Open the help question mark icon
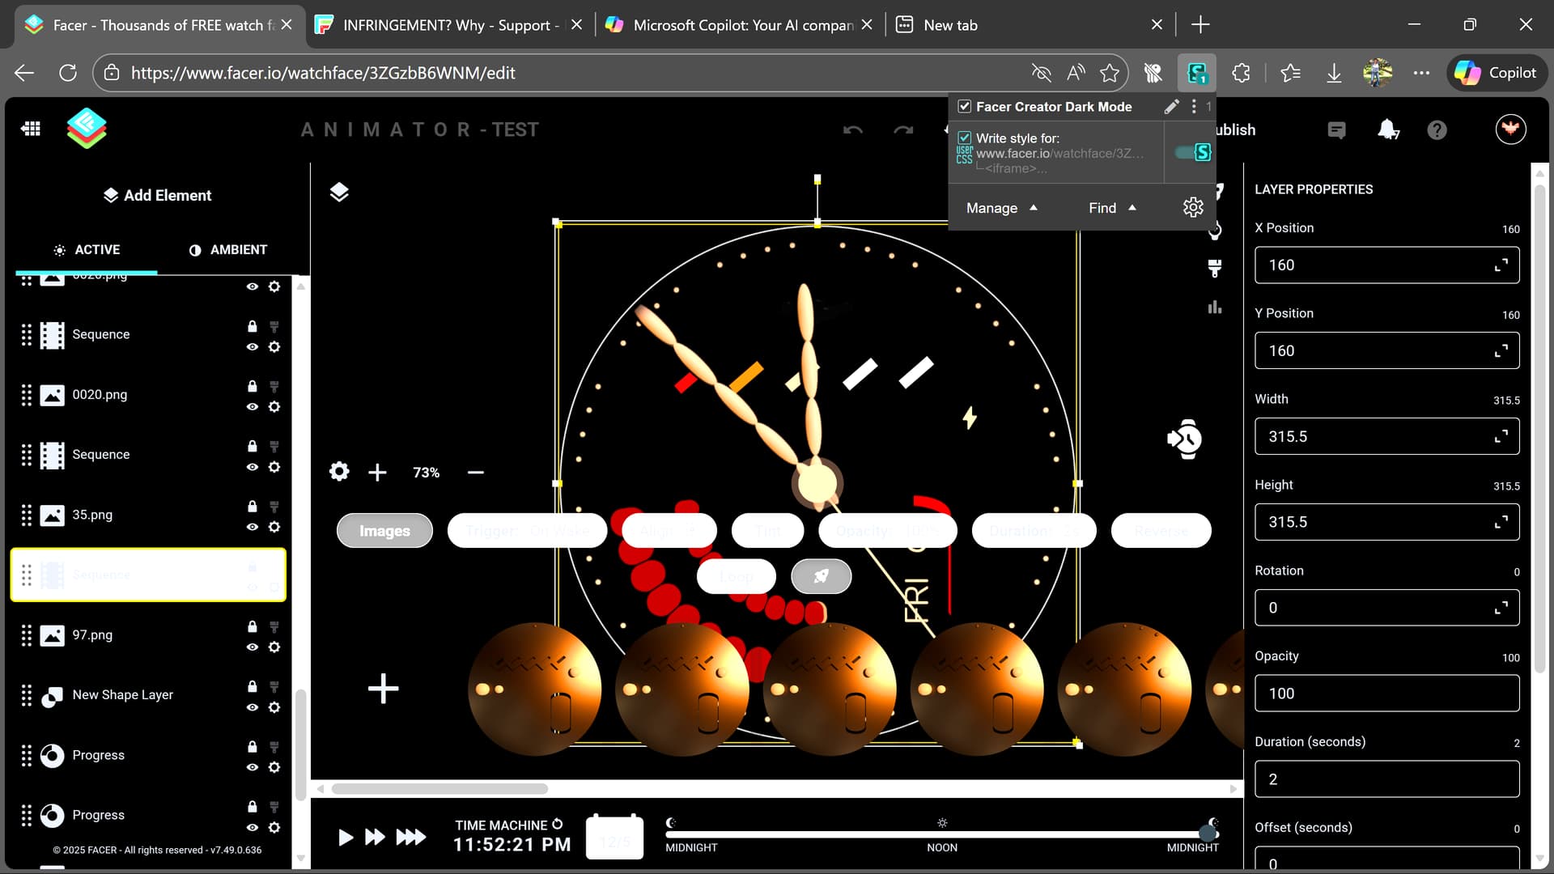Screen dimensions: 1554x874 pyautogui.click(x=1437, y=129)
